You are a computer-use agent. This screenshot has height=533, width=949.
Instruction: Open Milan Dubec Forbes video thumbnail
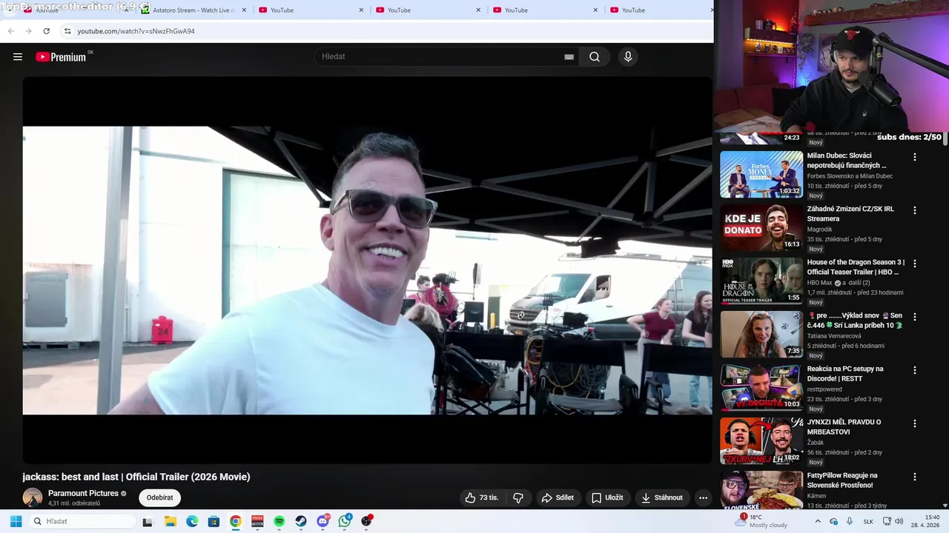(761, 174)
